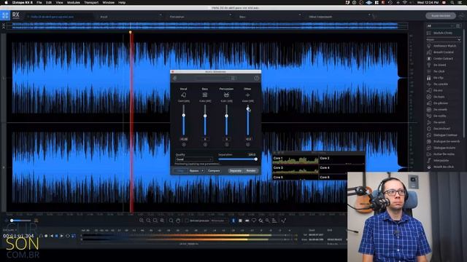
Task: Adjust the Separation slider handle
Action: pyautogui.click(x=256, y=159)
